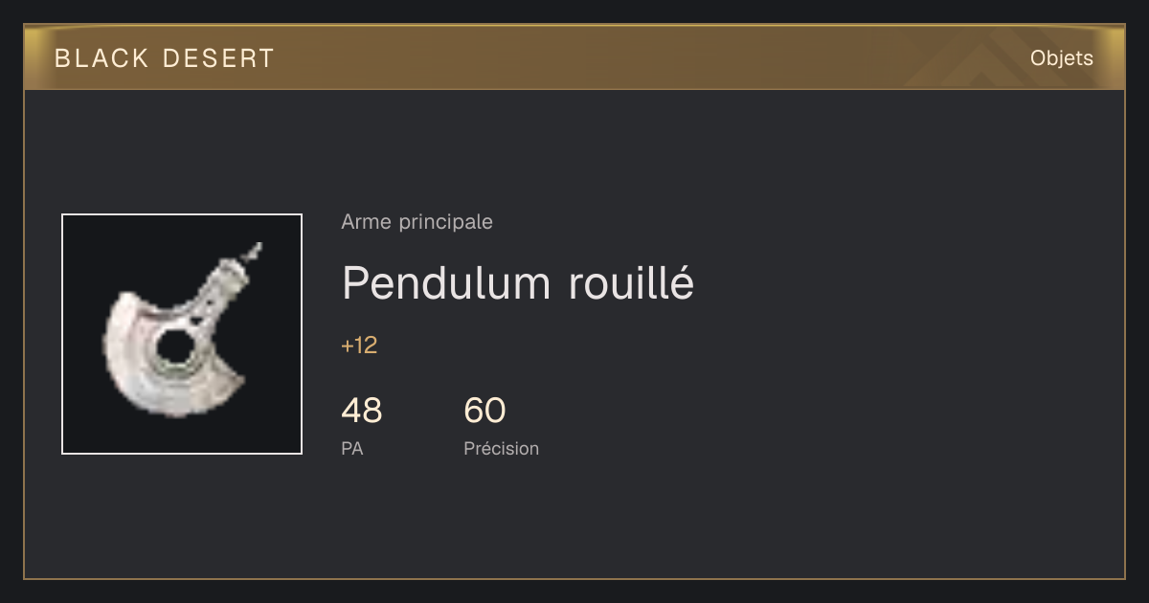Click the dark card background below stats

(574, 522)
